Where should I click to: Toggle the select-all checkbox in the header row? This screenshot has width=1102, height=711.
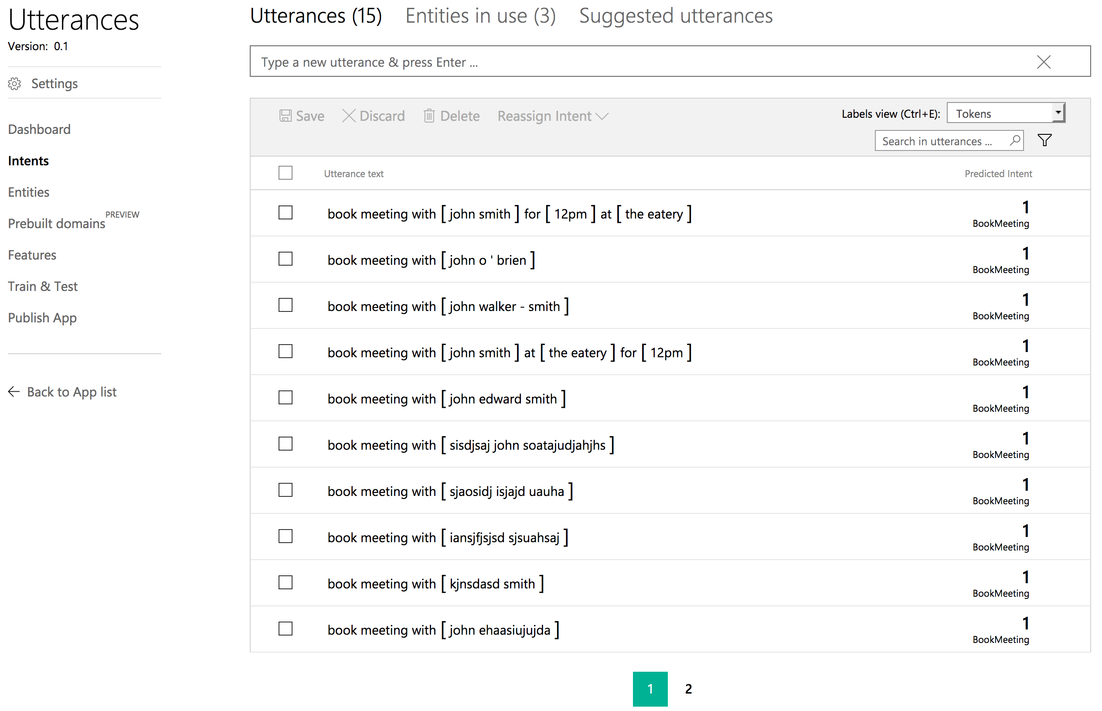point(285,173)
